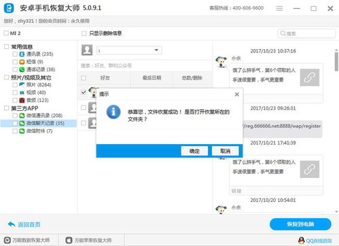Click sender avatar of 10:54:01 message
The width and height of the screenshot is (339, 246).
tap(221, 209)
